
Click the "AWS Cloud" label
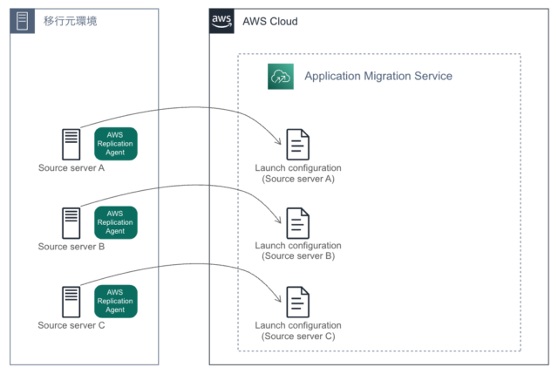pos(270,21)
